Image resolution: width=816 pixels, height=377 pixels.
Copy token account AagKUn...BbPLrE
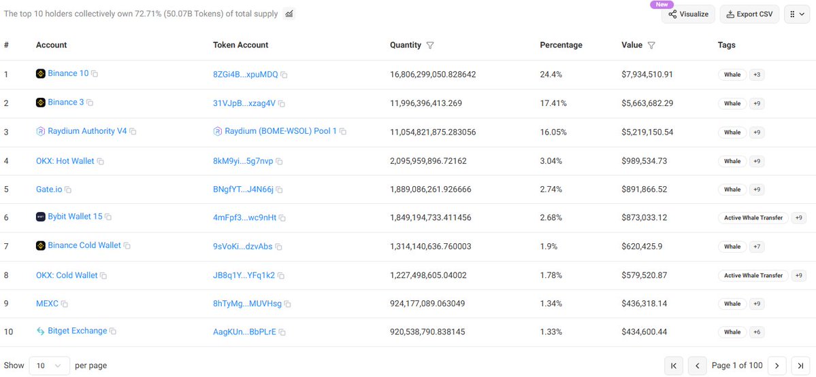point(282,332)
